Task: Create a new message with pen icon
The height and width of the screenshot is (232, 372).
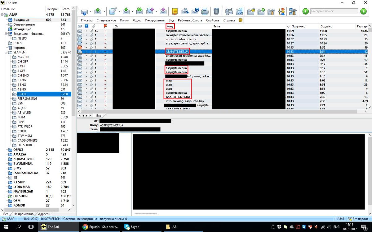Action: click(112, 12)
